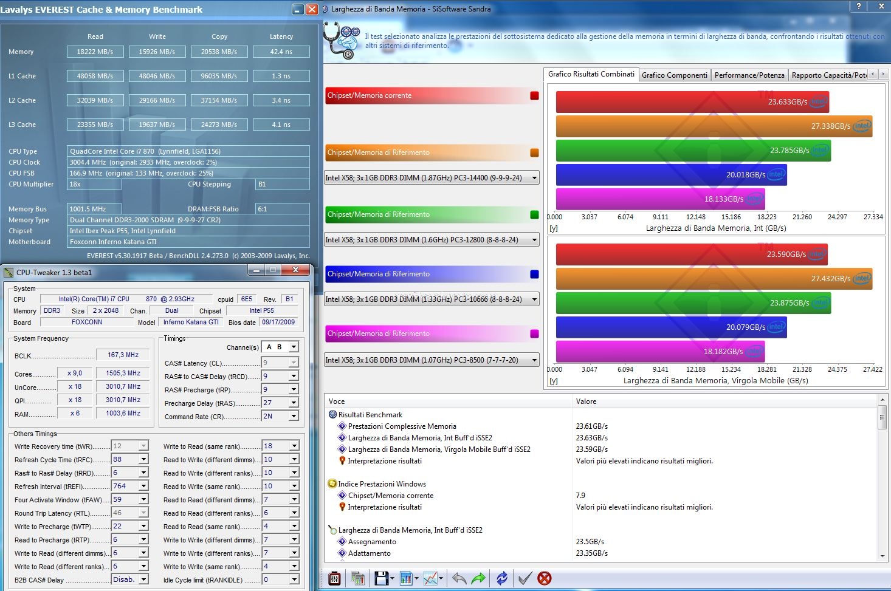The height and width of the screenshot is (591, 891).
Task: Click the Motherboard Foxconn Inferno Katana GTI field
Action: coord(188,242)
